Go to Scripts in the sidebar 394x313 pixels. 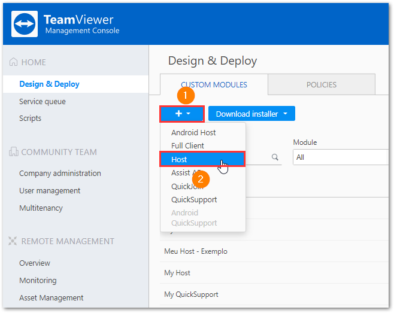[x=31, y=118]
